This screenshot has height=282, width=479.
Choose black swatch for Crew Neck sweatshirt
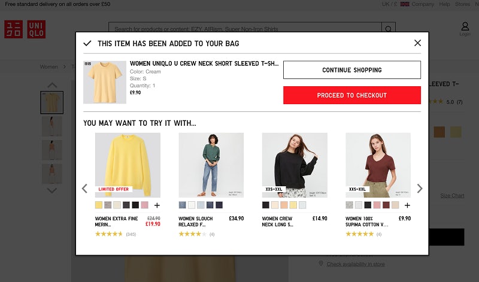click(x=266, y=205)
